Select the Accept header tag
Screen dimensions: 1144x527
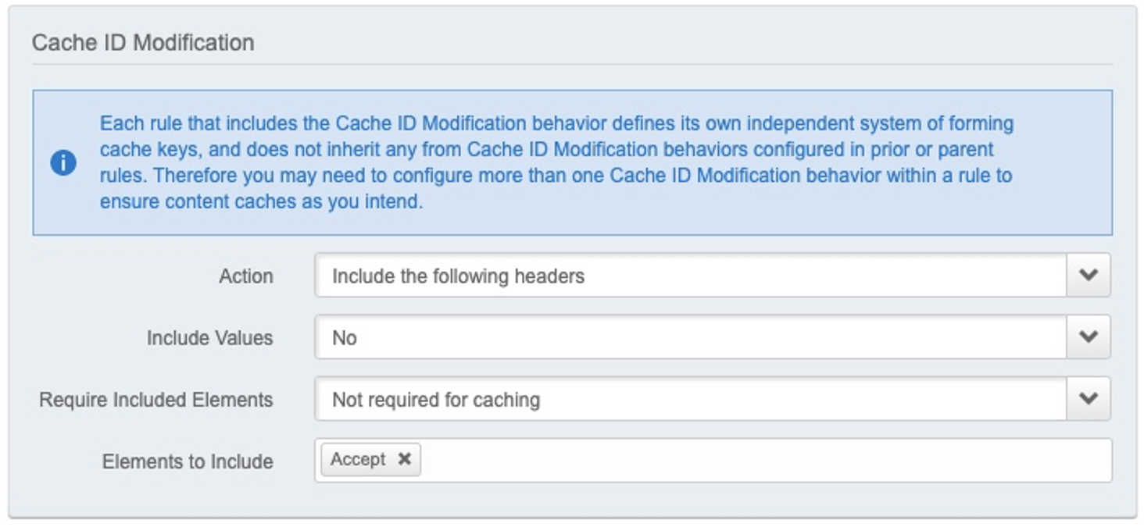point(358,460)
